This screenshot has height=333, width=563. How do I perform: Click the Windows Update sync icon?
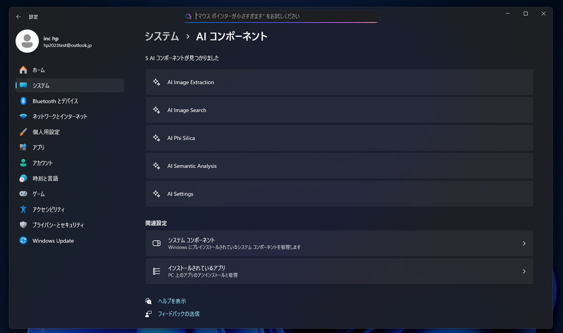(23, 241)
